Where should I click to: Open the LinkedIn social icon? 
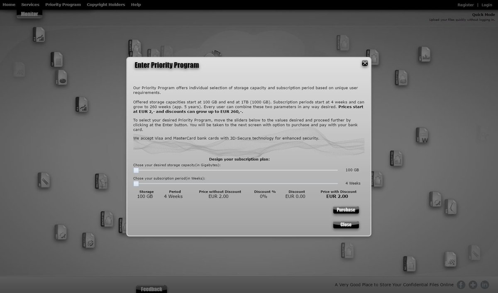click(x=485, y=285)
